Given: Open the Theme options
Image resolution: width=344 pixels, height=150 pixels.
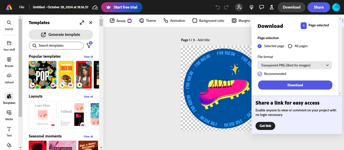Looking at the screenshot, I should 148,21.
